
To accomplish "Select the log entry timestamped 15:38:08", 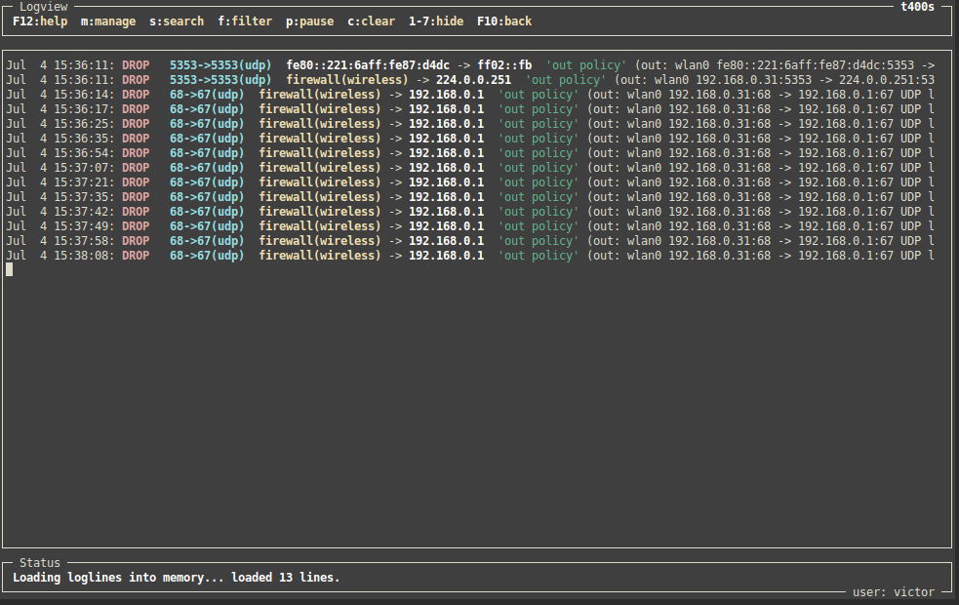I will tap(471, 256).
